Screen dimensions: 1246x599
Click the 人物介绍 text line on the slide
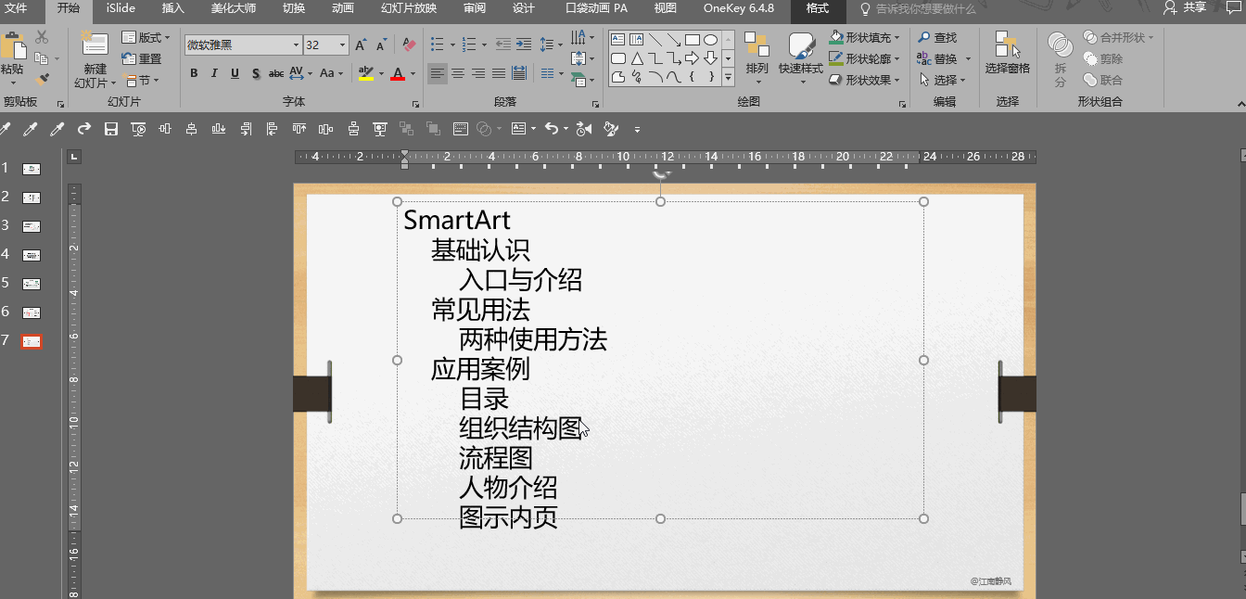pyautogui.click(x=508, y=487)
